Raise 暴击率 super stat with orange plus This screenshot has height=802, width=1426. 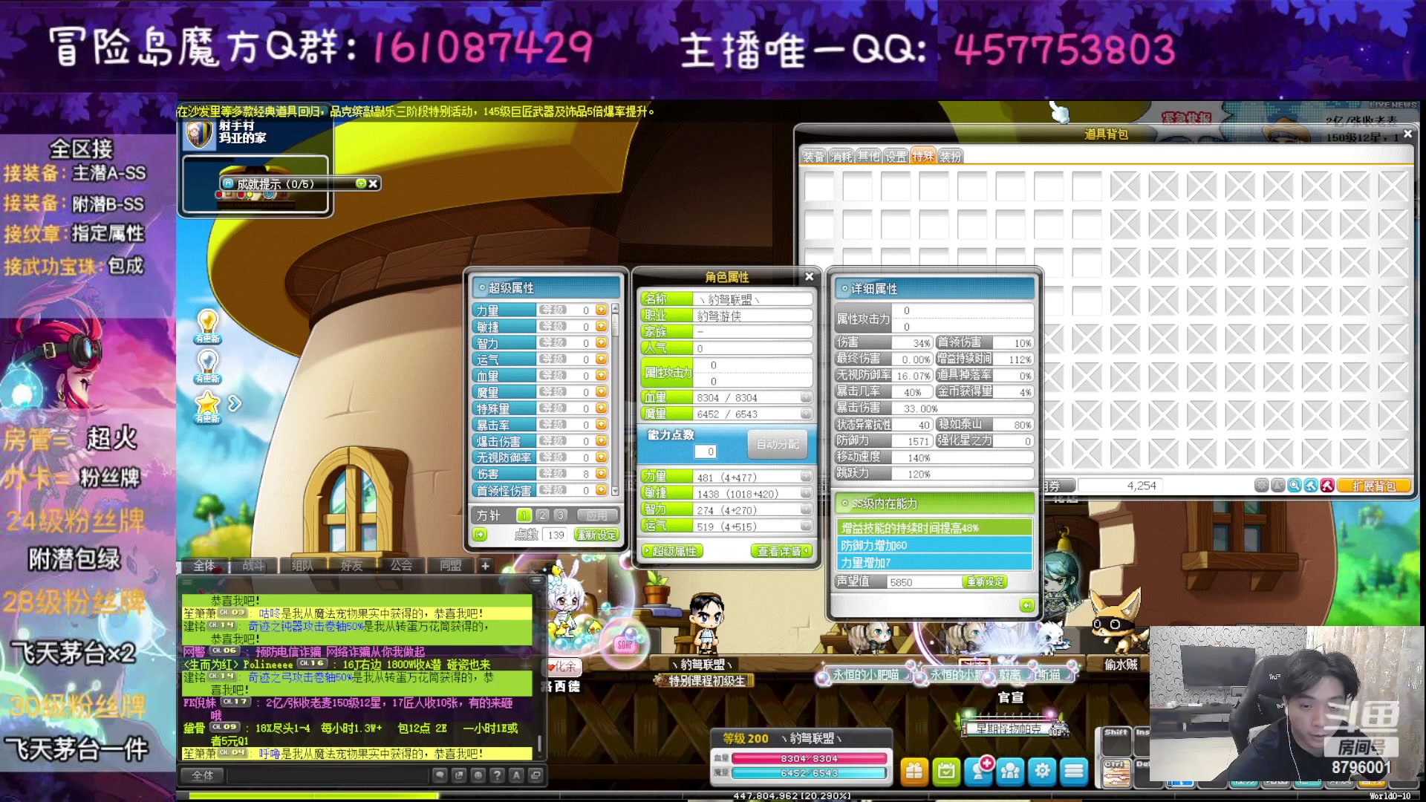601,425
